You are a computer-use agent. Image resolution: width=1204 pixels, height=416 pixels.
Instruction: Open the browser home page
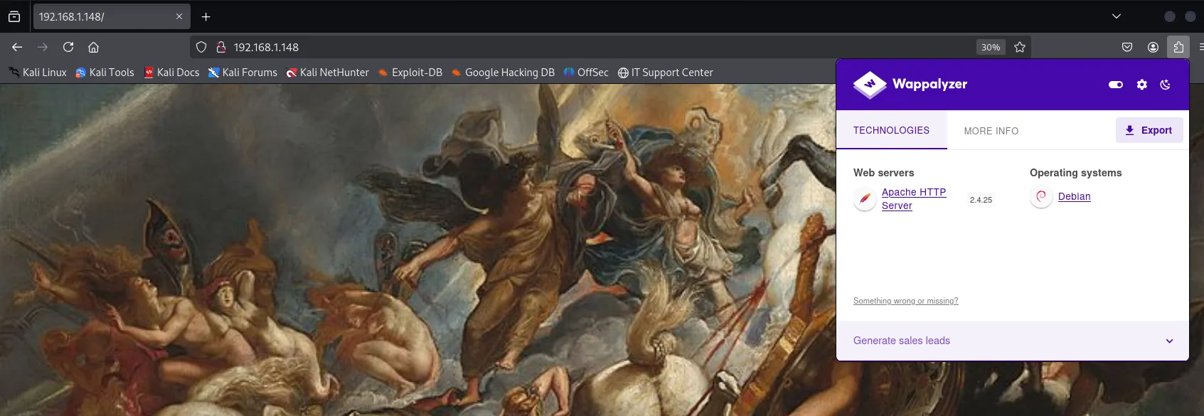click(x=93, y=47)
